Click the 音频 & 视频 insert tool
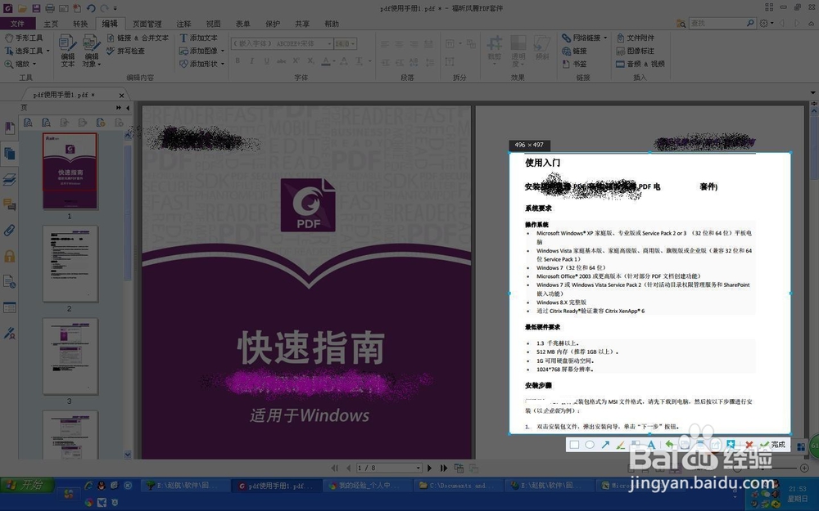The height and width of the screenshot is (511, 819). click(x=640, y=64)
